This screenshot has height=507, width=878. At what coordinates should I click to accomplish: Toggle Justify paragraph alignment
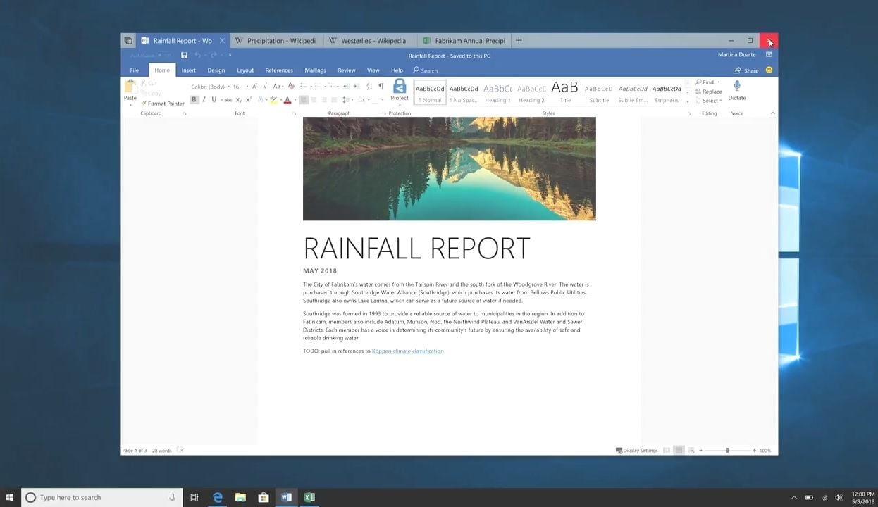click(334, 100)
